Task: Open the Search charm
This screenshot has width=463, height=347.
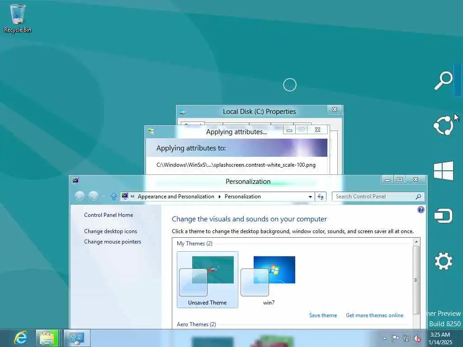Action: (x=443, y=80)
